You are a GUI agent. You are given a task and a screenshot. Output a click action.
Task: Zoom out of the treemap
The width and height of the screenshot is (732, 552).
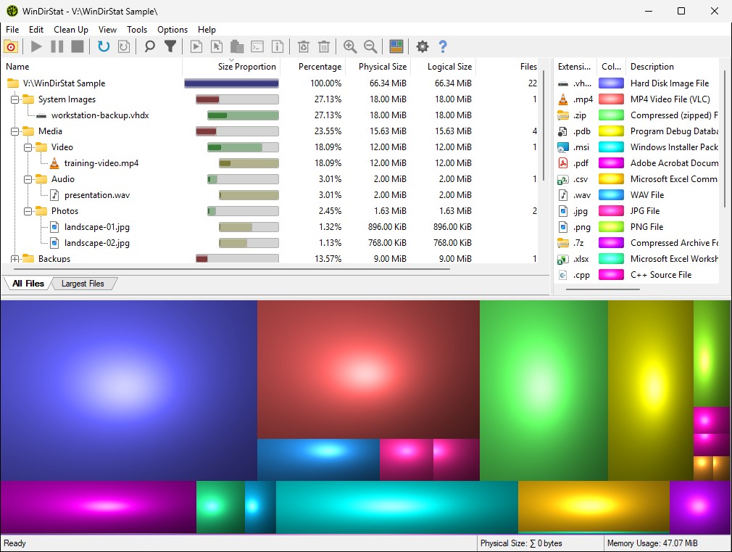pyautogui.click(x=370, y=46)
